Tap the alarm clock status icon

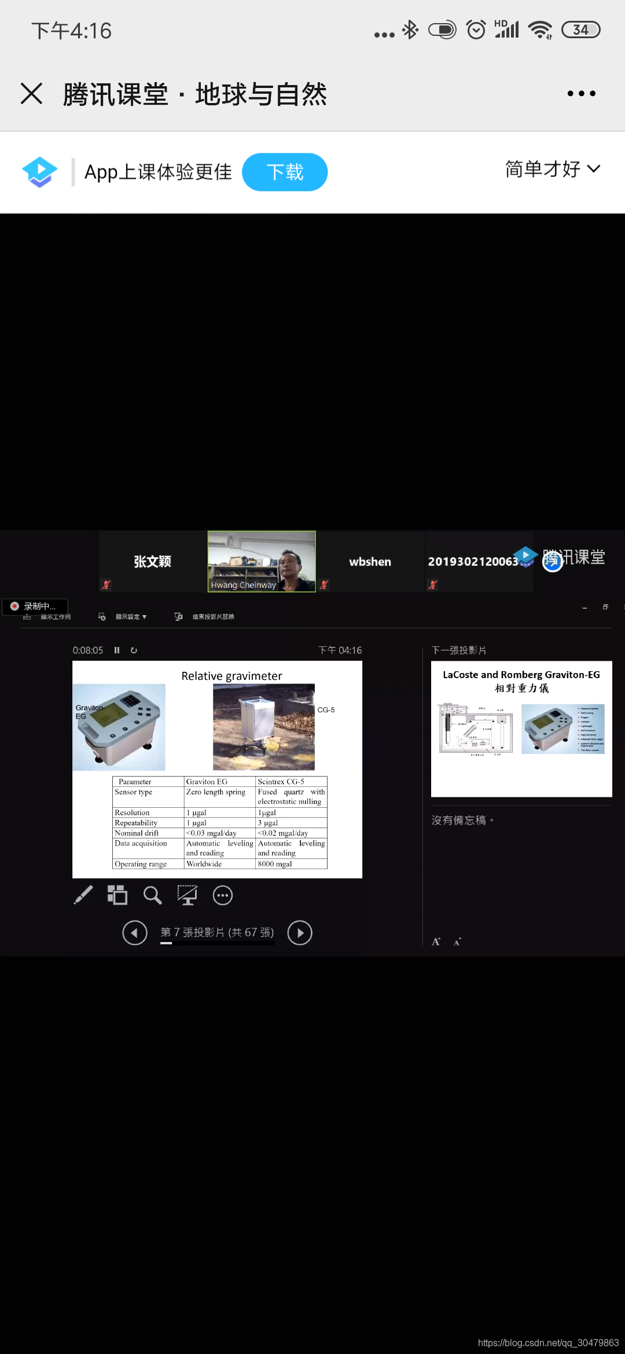click(476, 30)
